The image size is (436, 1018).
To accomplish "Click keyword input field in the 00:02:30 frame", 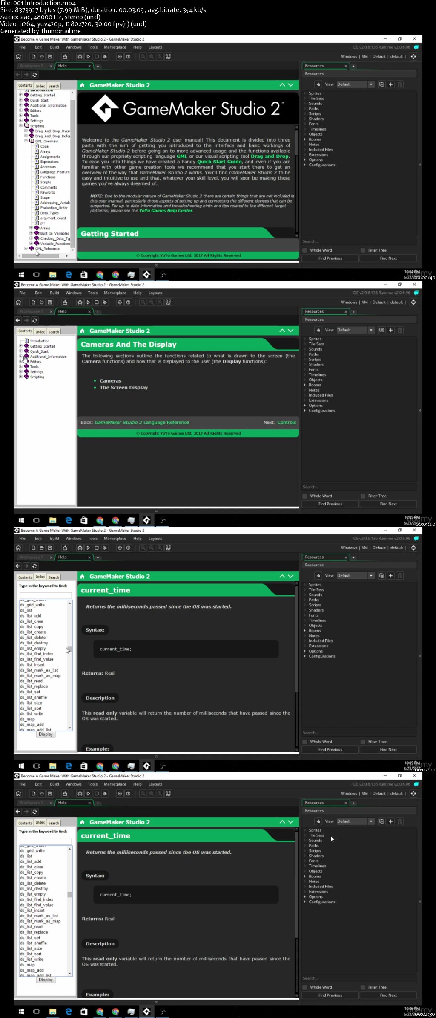I will pos(46,841).
